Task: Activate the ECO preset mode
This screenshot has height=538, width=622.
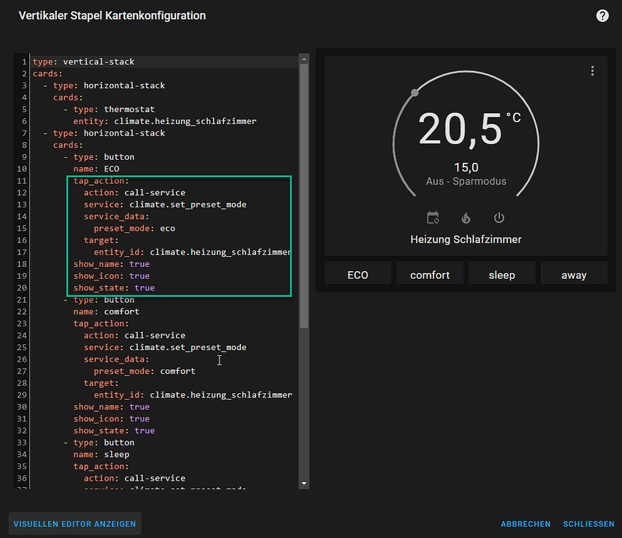Action: [x=357, y=273]
